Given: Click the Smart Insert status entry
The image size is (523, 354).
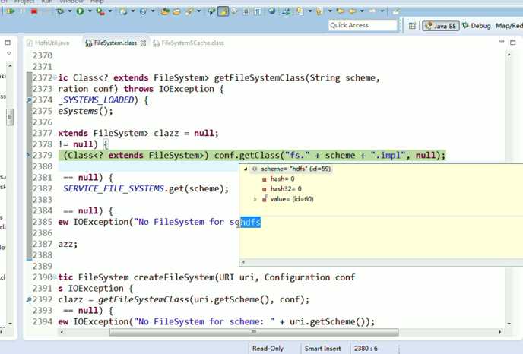Looking at the screenshot, I should 322,349.
